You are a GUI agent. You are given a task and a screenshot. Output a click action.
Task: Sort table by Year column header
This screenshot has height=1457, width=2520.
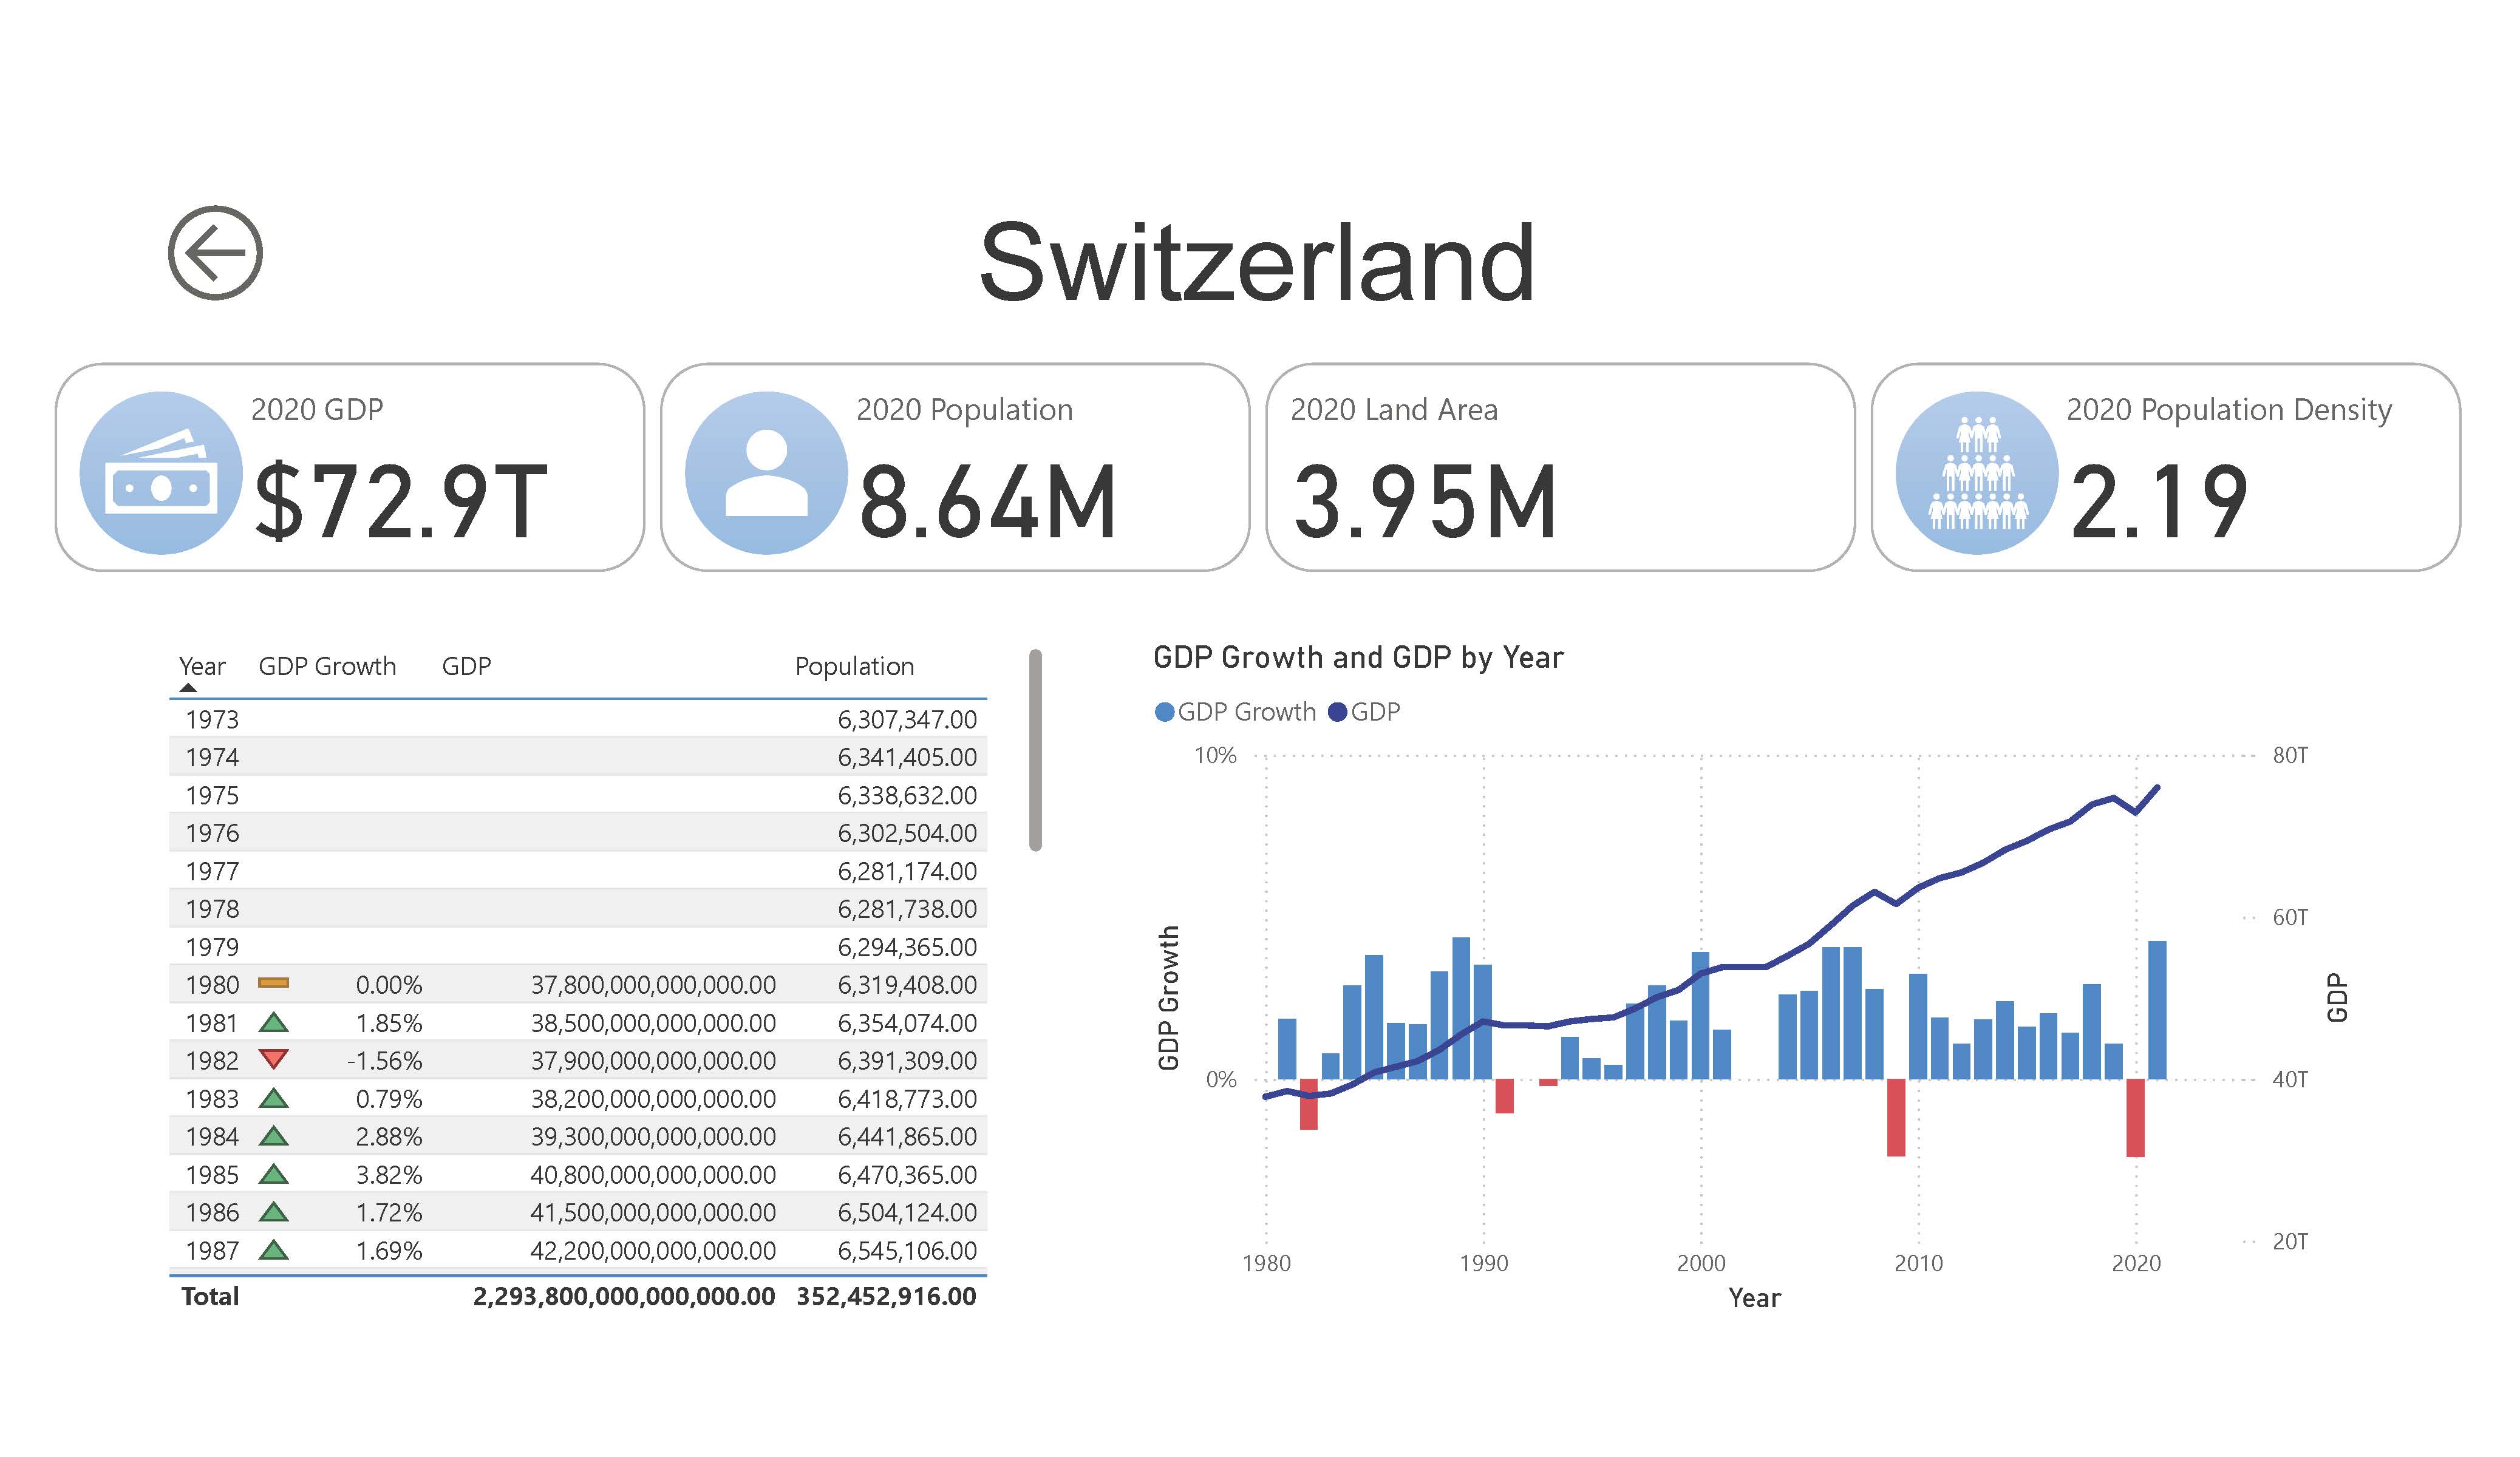(201, 666)
